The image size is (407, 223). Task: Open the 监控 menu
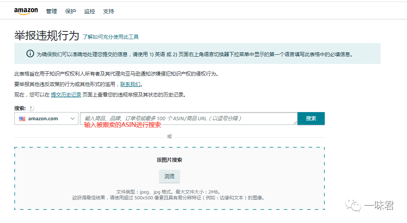click(90, 11)
